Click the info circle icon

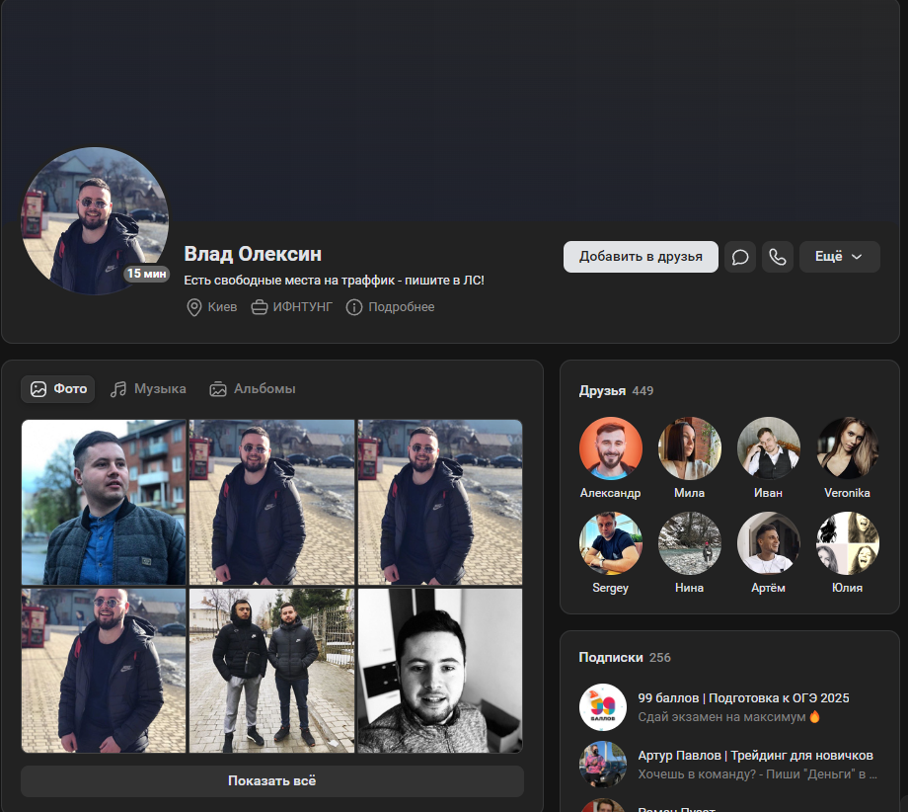pyautogui.click(x=353, y=307)
